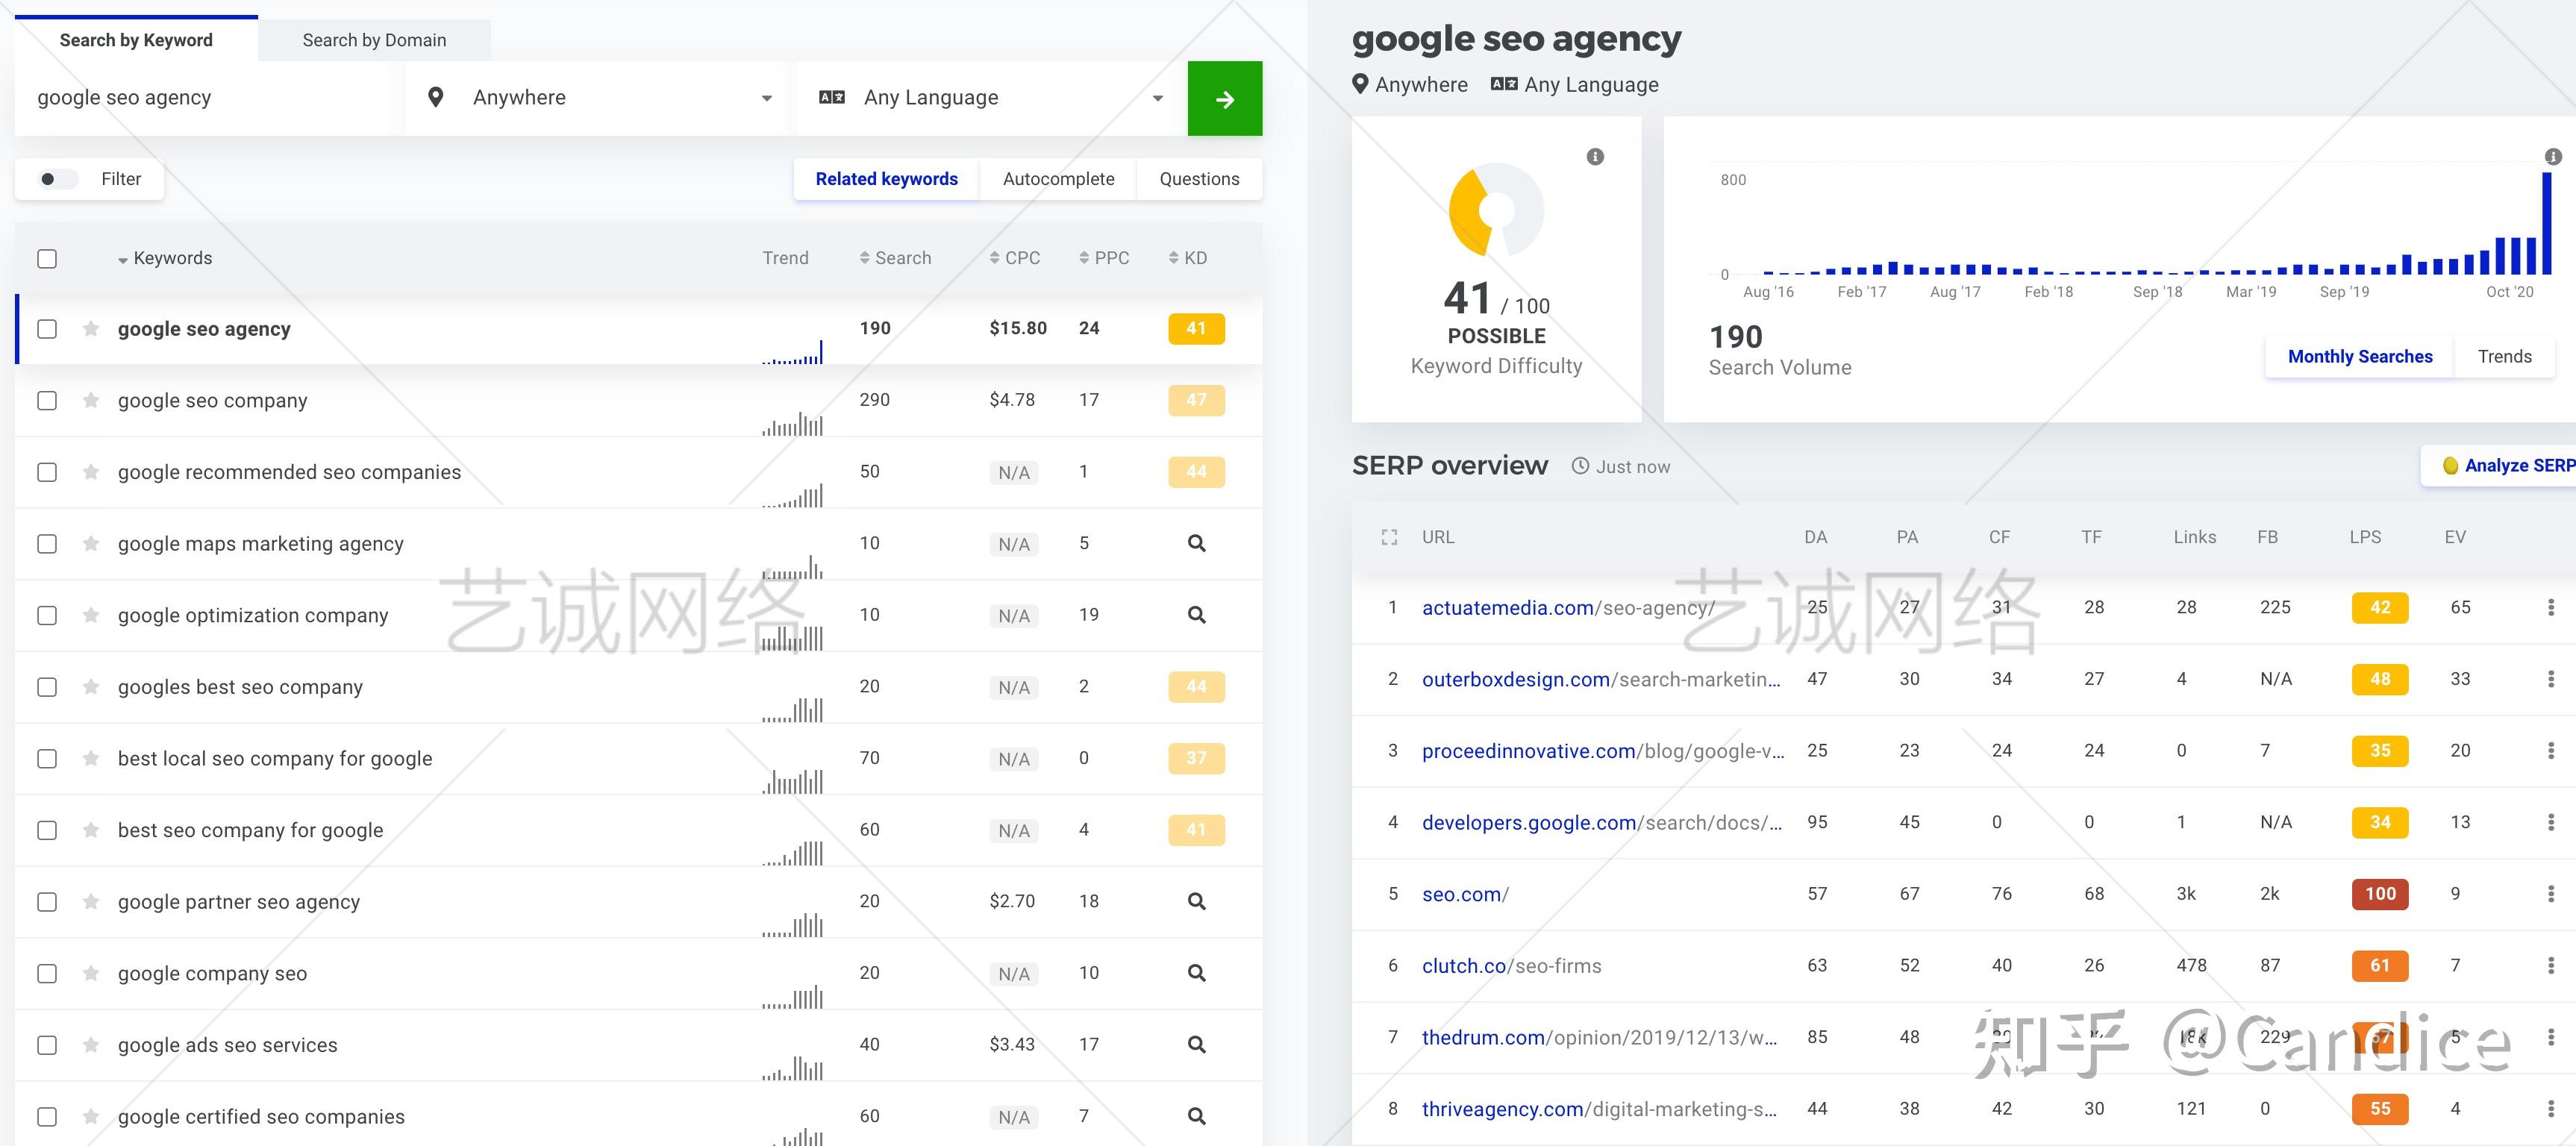Check google company seo checkbox

pos(47,973)
